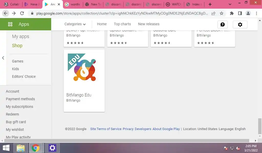The width and height of the screenshot is (262, 153).
Task: Switch to the wordle Google tab
Action: pos(73,4)
